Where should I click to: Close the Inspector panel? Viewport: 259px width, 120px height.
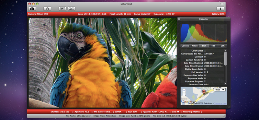pos(179,19)
